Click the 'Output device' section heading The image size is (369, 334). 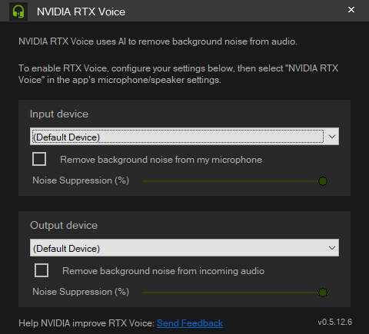pos(64,226)
